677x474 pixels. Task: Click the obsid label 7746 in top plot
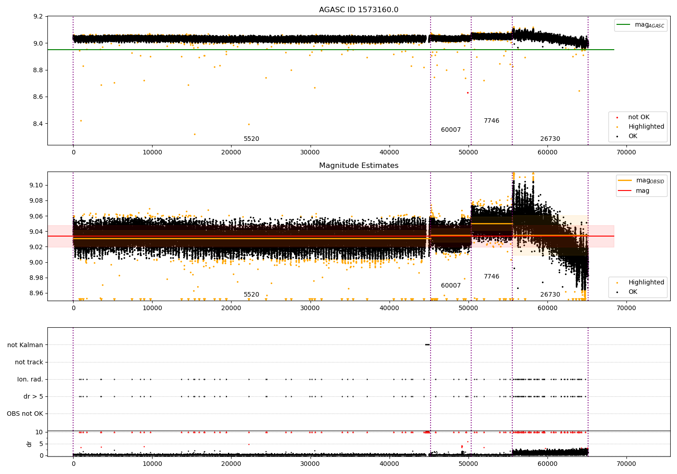[x=492, y=121]
